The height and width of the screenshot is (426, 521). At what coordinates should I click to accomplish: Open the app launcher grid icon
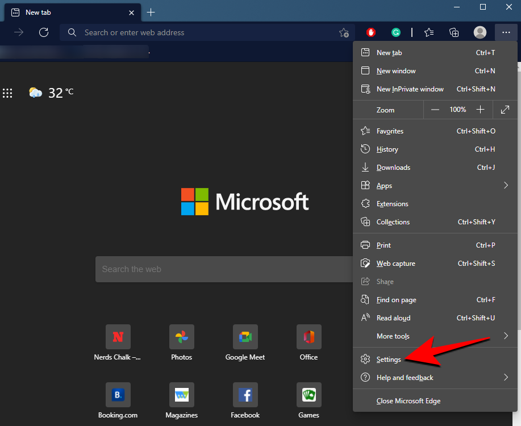[7, 93]
